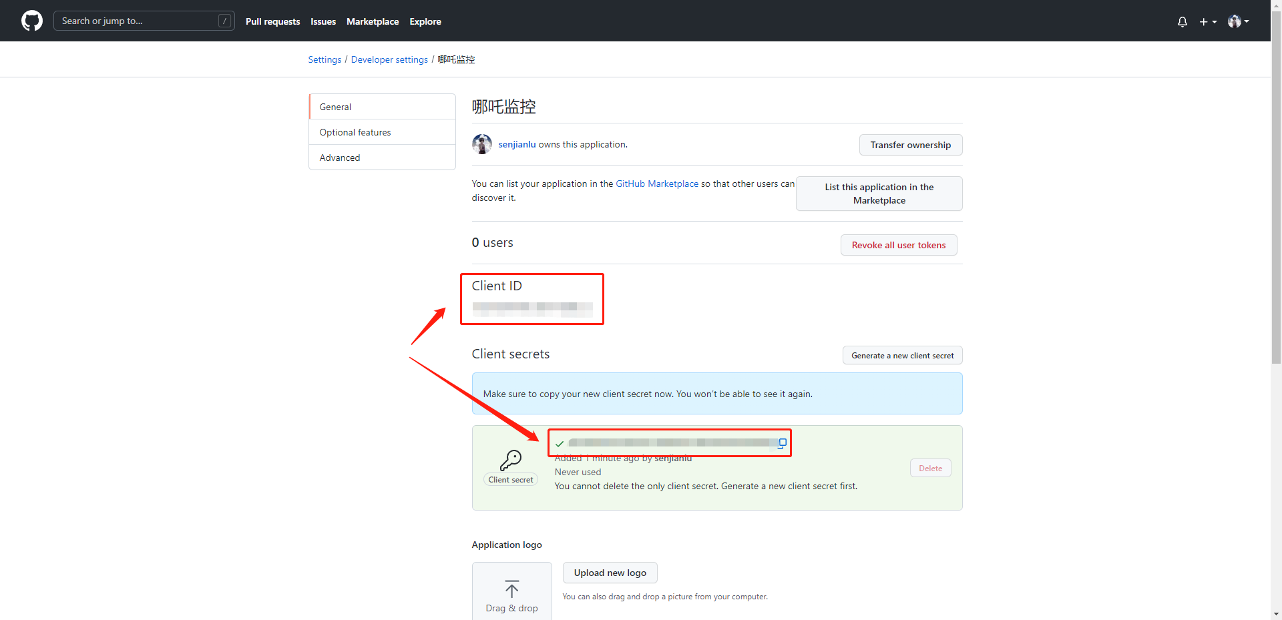Click the scrollbar up arrow
The image size is (1282, 620).
pos(1276,5)
